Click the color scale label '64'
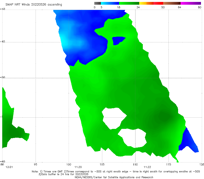This screenshot has height=179, width=204. [x=179, y=7]
